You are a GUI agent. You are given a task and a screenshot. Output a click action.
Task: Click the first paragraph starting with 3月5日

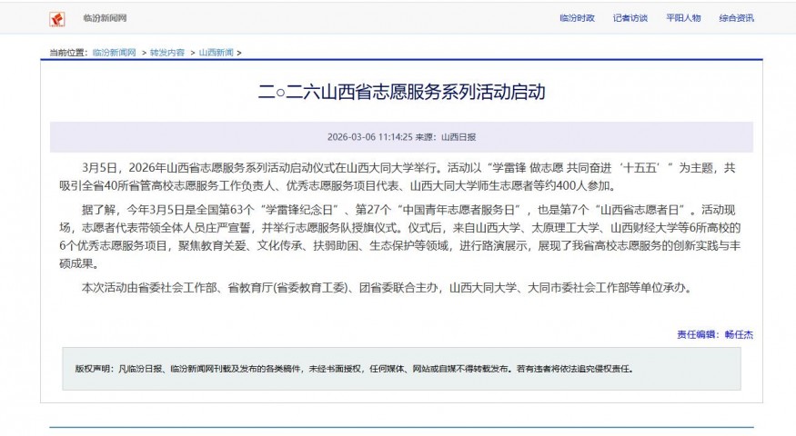[401, 176]
